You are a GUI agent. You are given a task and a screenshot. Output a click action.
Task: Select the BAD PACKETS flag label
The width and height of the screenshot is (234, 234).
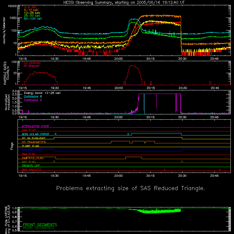[x=32, y=170]
